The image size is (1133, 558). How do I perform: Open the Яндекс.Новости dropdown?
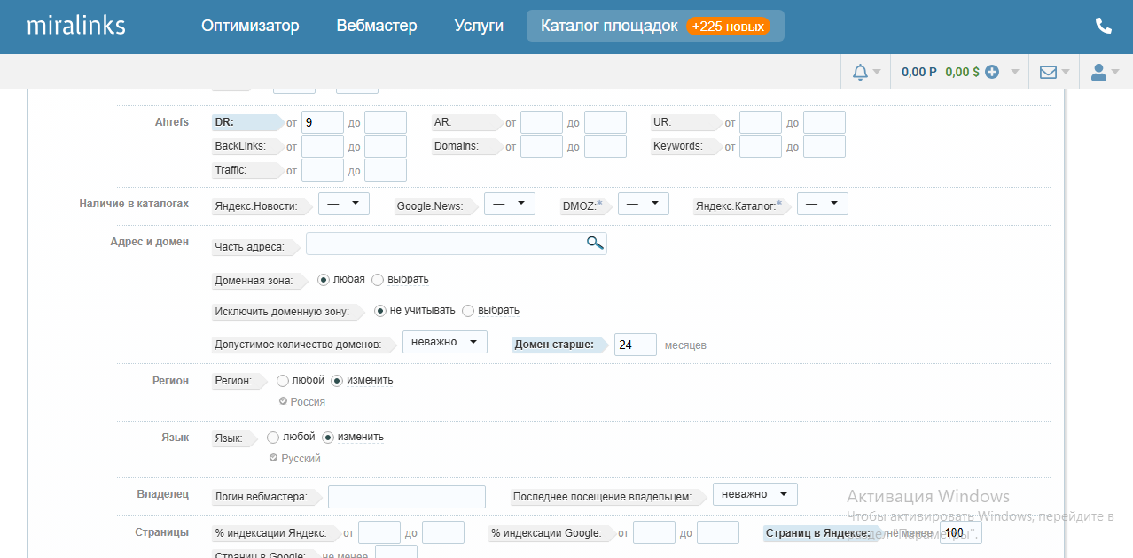pyautogui.click(x=343, y=203)
